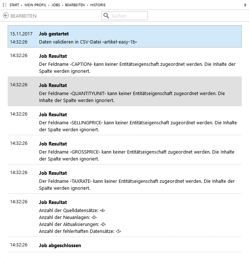
Task: Select the CAPTION field name result entry
Action: click(124, 62)
